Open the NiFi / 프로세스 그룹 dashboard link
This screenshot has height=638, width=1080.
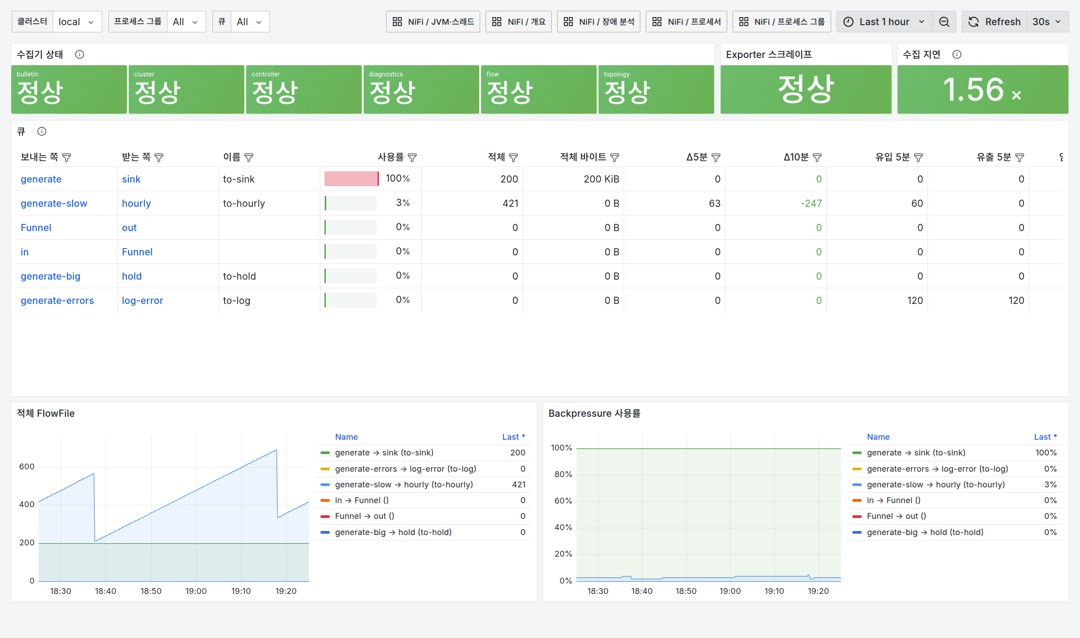pyautogui.click(x=782, y=22)
